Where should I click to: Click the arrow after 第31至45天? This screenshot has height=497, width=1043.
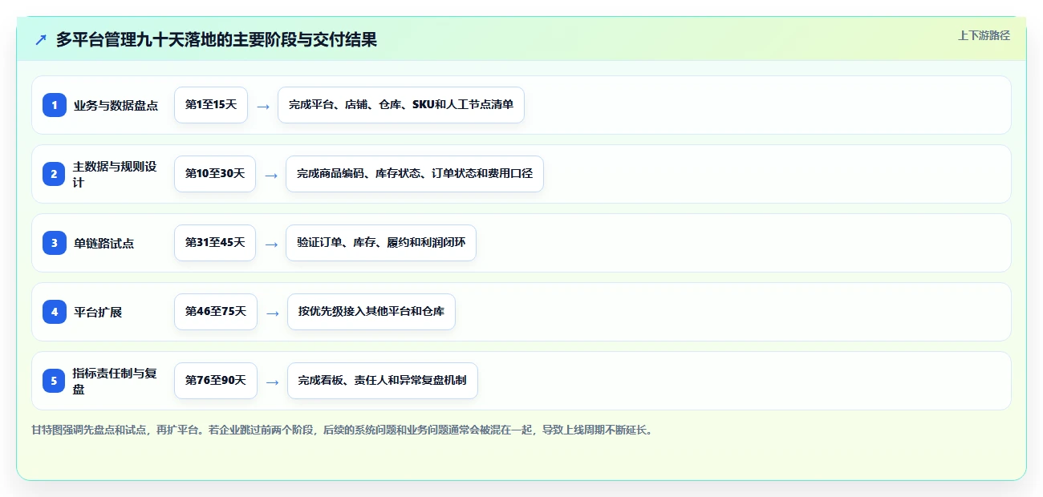pos(271,244)
